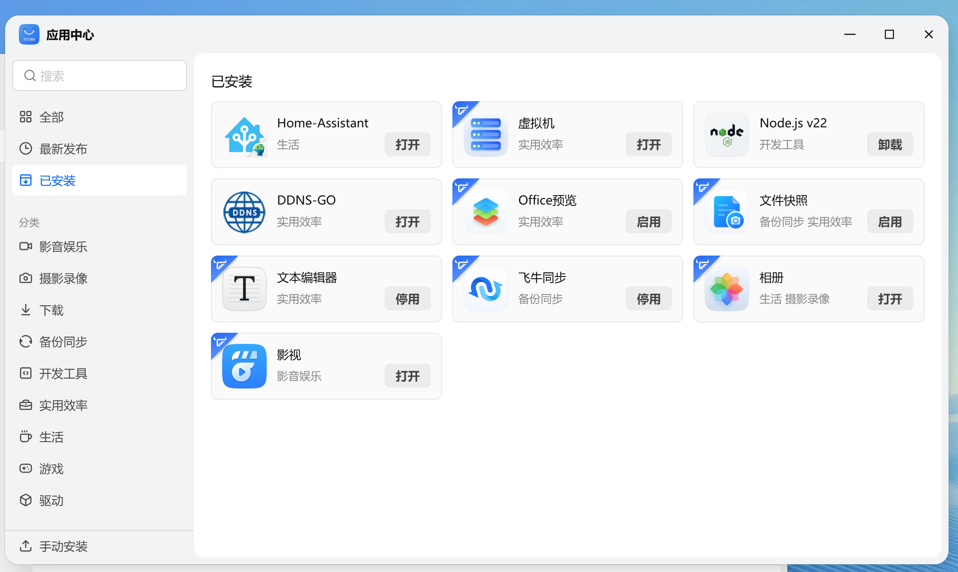958x572 pixels.
Task: Click the 影视 video app icon
Action: click(x=244, y=366)
